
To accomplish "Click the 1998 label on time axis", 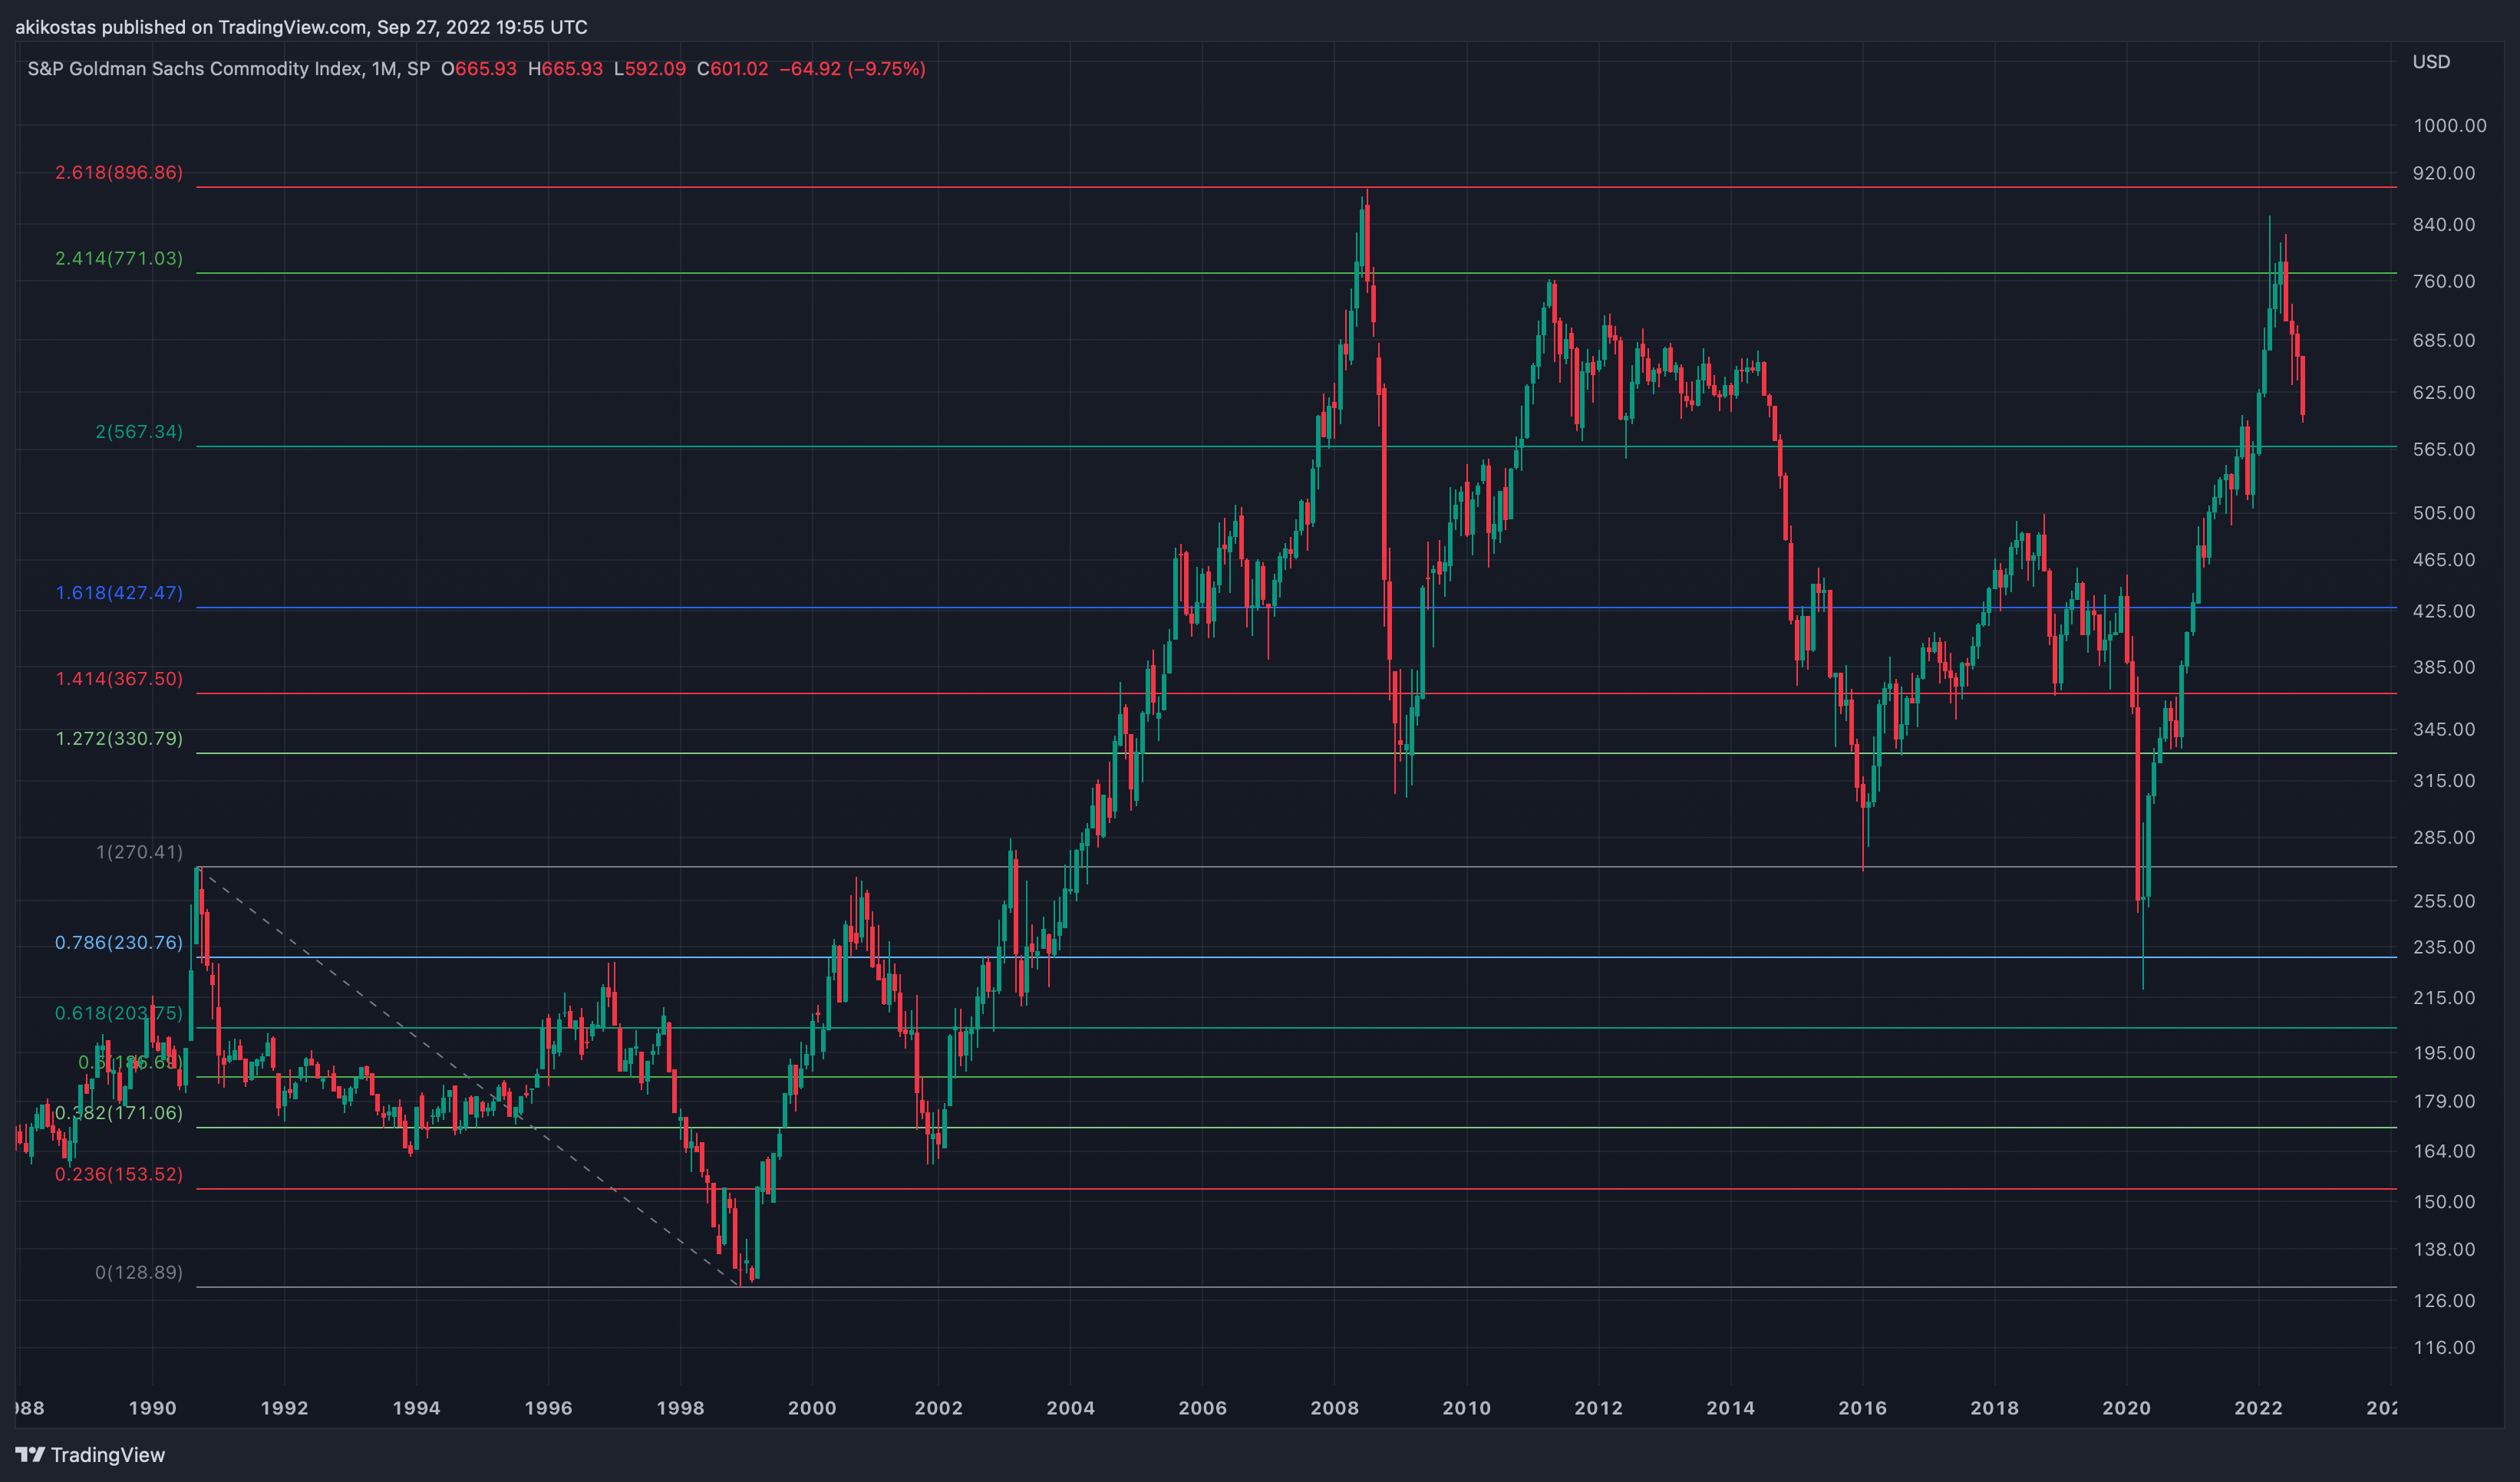I will pos(680,1408).
